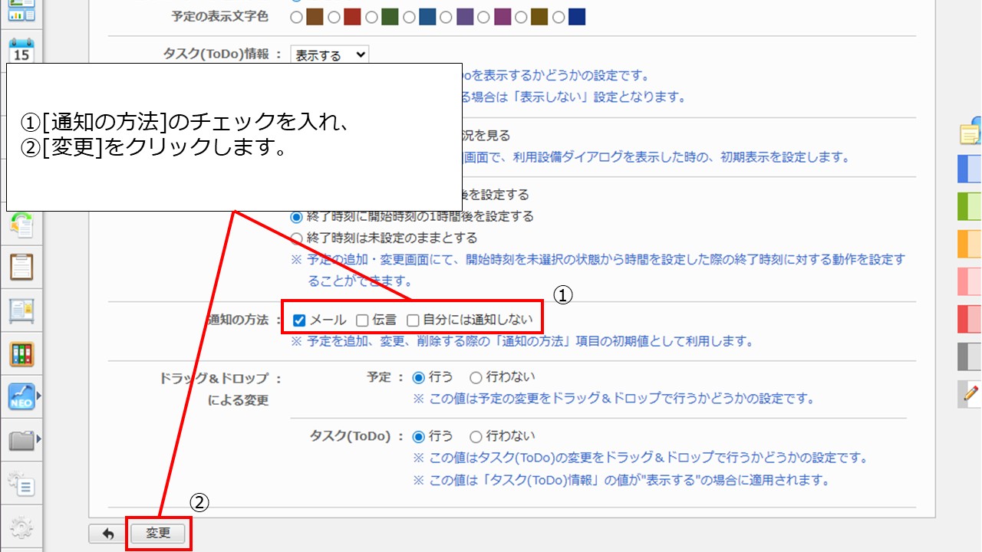The height and width of the screenshot is (552, 982).
Task: Select 行わない for 予定 drag and drop
Action: click(x=476, y=377)
